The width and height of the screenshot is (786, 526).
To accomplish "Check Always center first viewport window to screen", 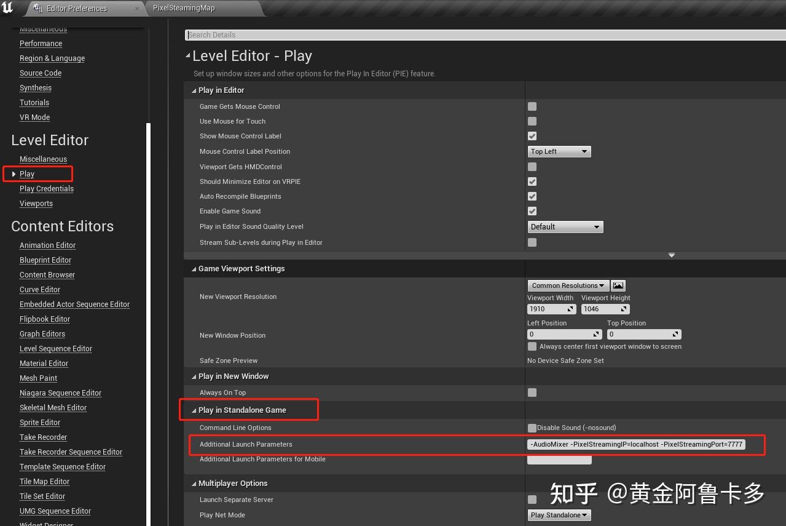I will (x=532, y=346).
